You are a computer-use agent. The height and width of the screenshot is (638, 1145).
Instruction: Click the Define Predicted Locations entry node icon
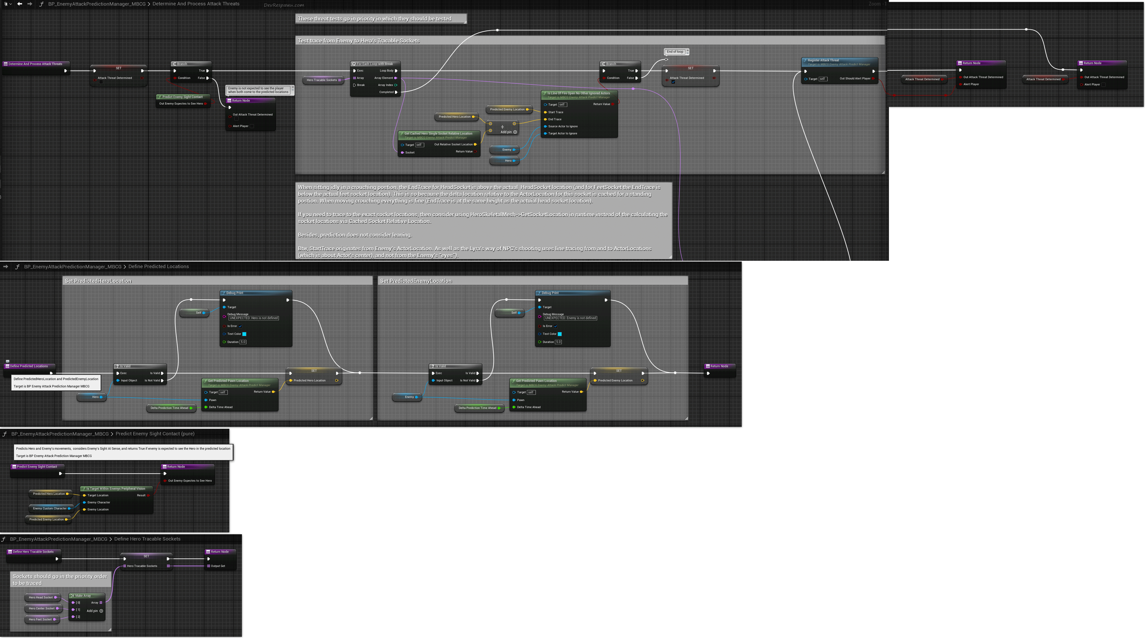pos(7,366)
